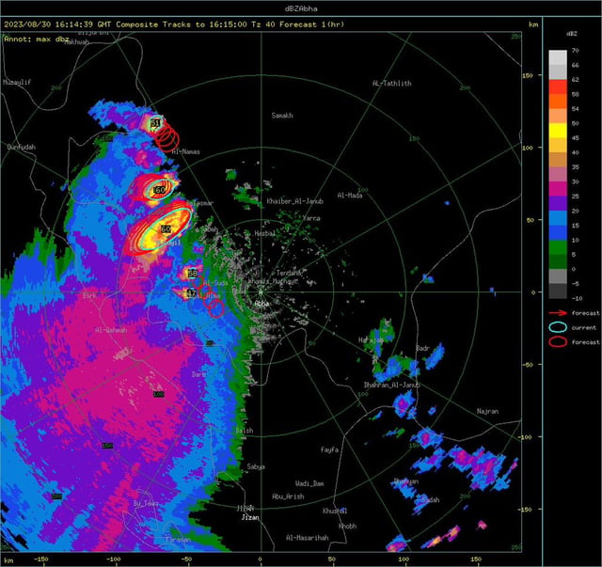Select the storm cell marker labeled 47

(x=191, y=293)
